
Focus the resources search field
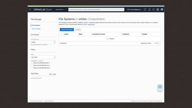pos(96,10)
